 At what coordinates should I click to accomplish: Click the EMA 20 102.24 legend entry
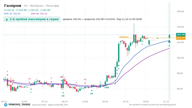point(12,13)
